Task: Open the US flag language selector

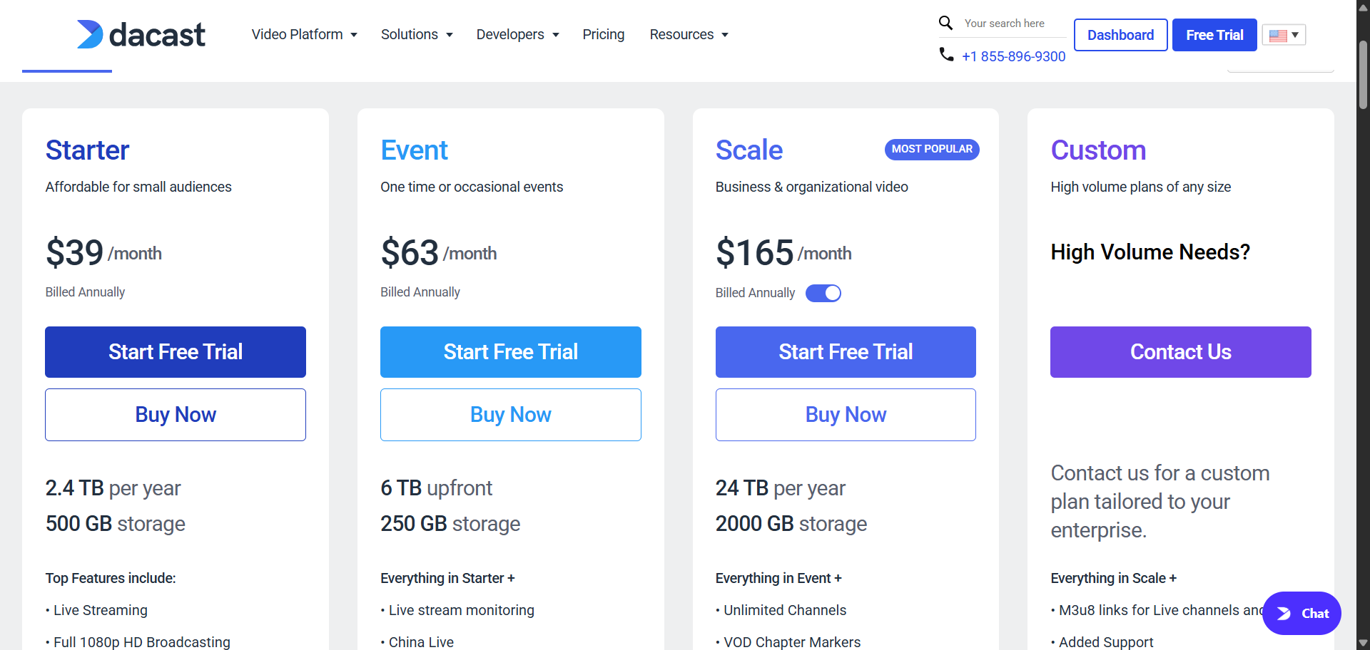Action: pos(1284,35)
